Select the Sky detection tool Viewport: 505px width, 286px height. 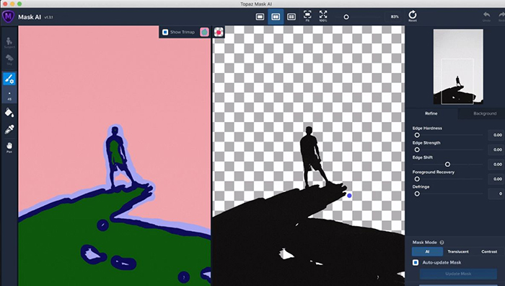(9, 59)
